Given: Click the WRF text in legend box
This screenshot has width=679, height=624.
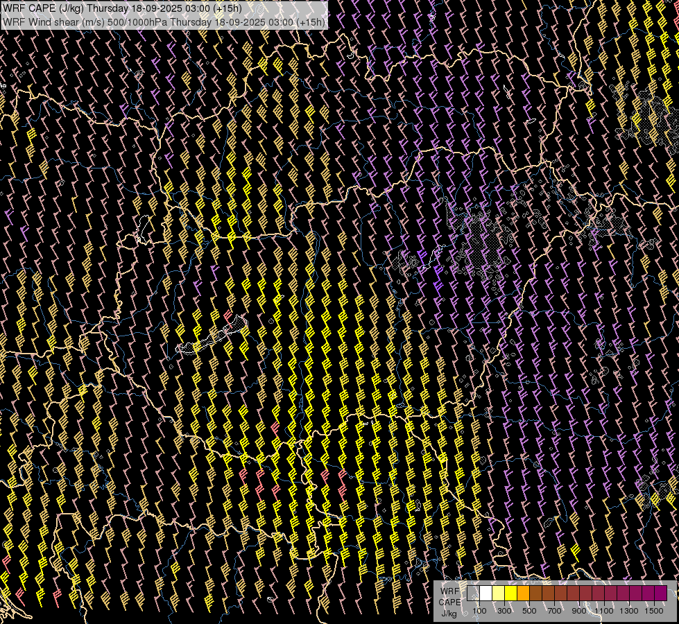Looking at the screenshot, I should point(449,591).
